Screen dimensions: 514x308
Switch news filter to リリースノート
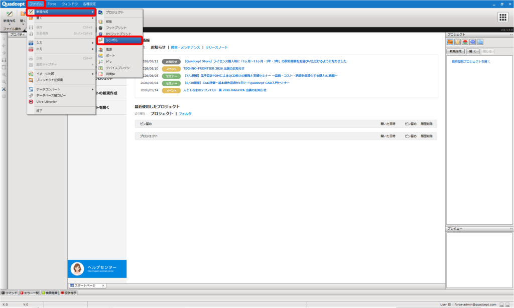[x=216, y=48]
